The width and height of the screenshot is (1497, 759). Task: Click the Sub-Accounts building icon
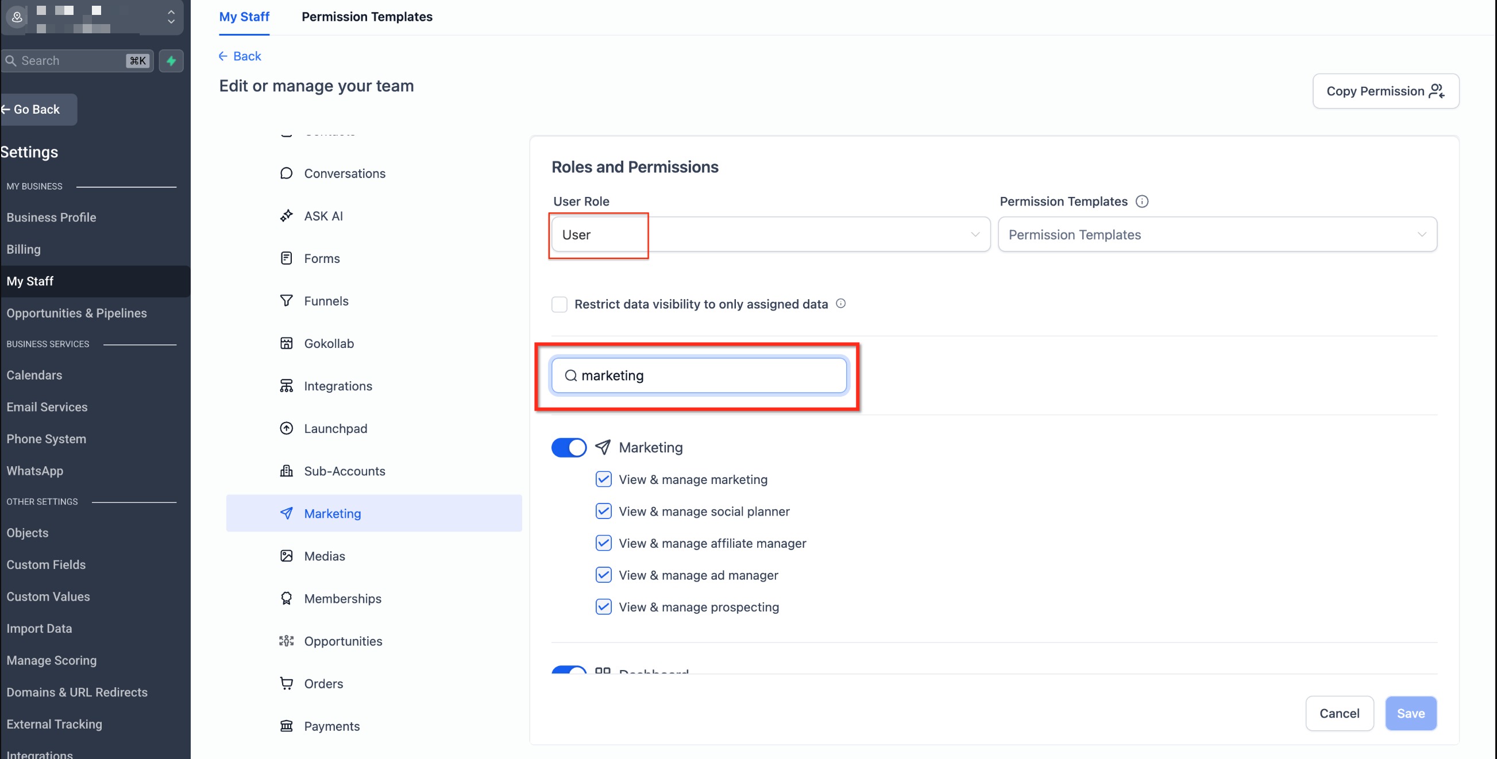click(286, 470)
